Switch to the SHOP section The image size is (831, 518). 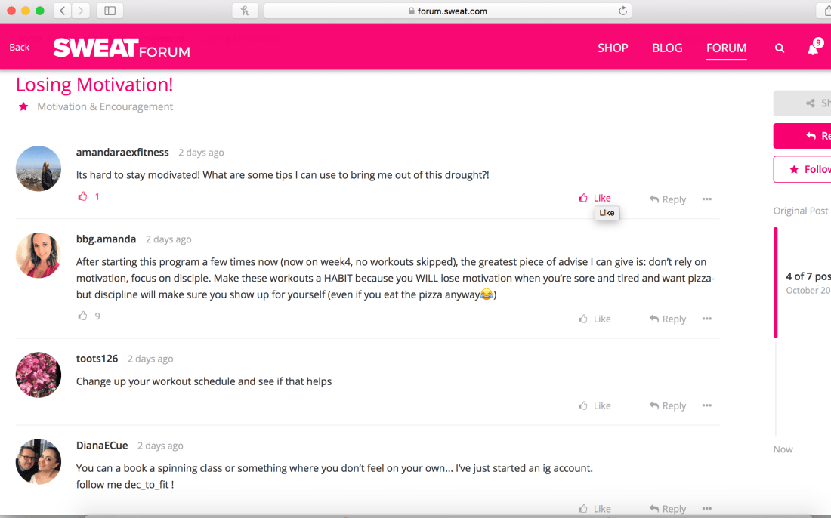point(613,48)
